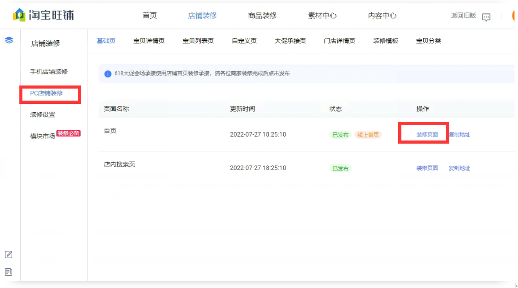Viewport: 518px width, 288px height.
Task: Click page name 首页 in table
Action: (110, 131)
